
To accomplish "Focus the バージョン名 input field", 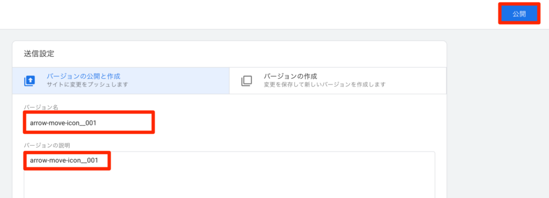I will pos(89,123).
